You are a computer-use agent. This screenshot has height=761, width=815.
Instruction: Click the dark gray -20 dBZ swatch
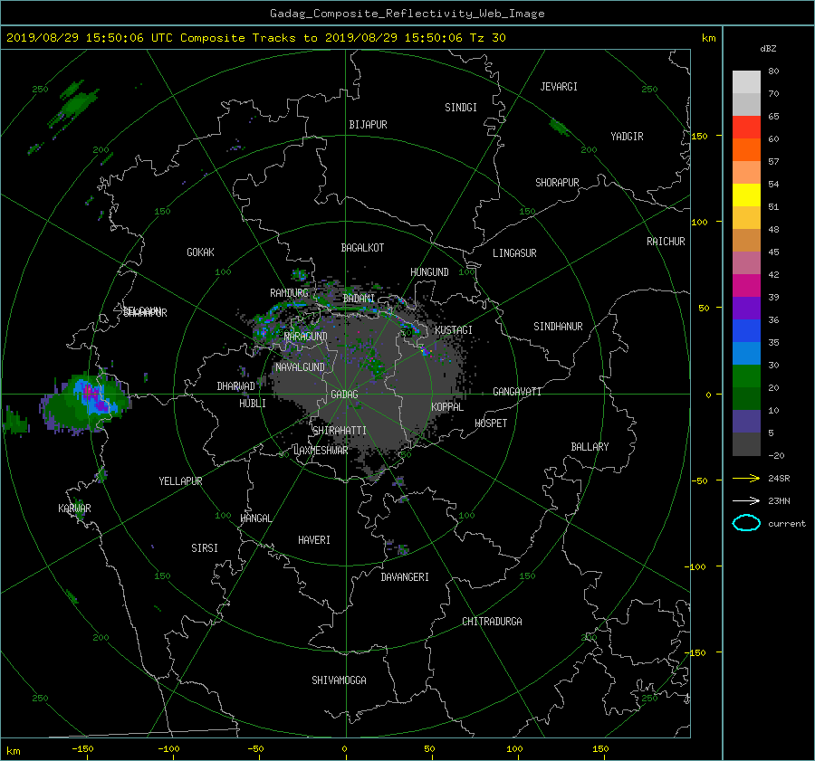tap(746, 444)
